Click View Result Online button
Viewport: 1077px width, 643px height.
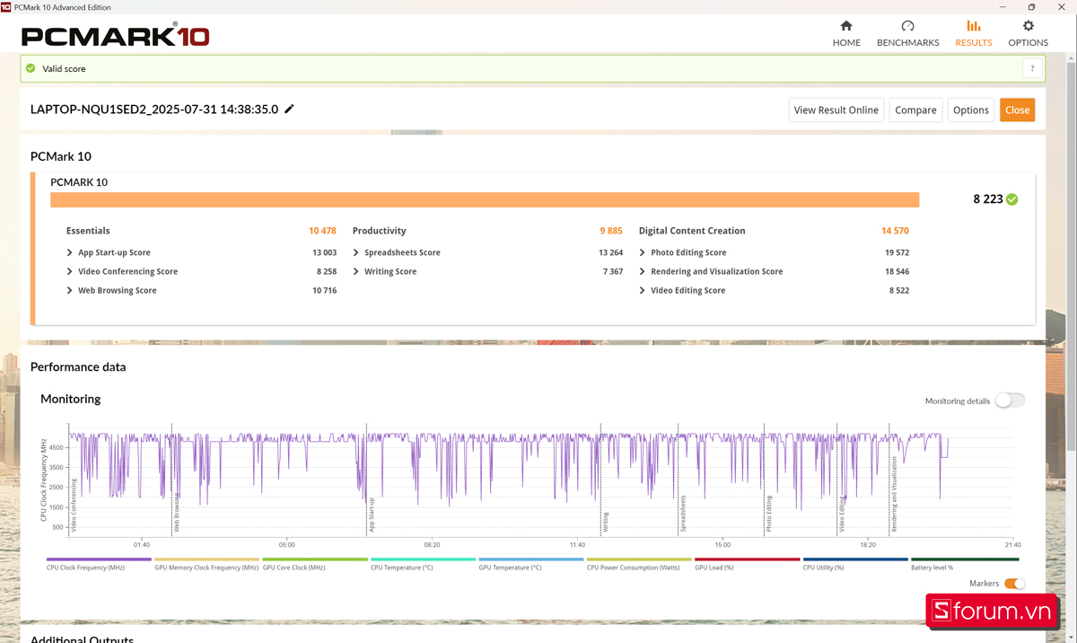836,110
